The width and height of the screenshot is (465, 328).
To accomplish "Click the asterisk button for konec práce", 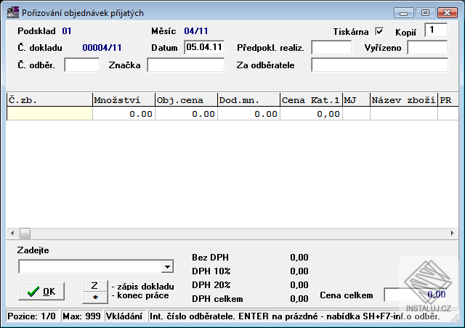I will (95, 298).
